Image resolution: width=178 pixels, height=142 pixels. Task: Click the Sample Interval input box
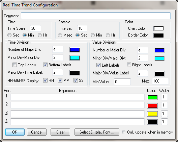point(82,28)
